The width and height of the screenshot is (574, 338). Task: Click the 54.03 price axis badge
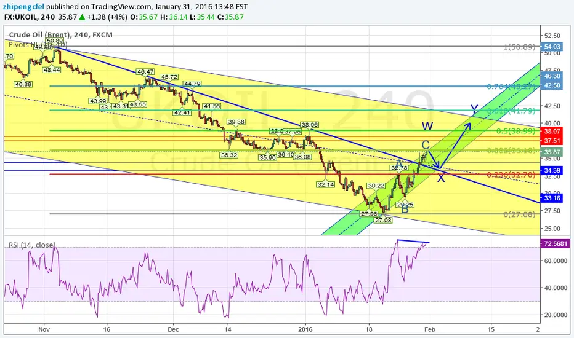coord(552,47)
